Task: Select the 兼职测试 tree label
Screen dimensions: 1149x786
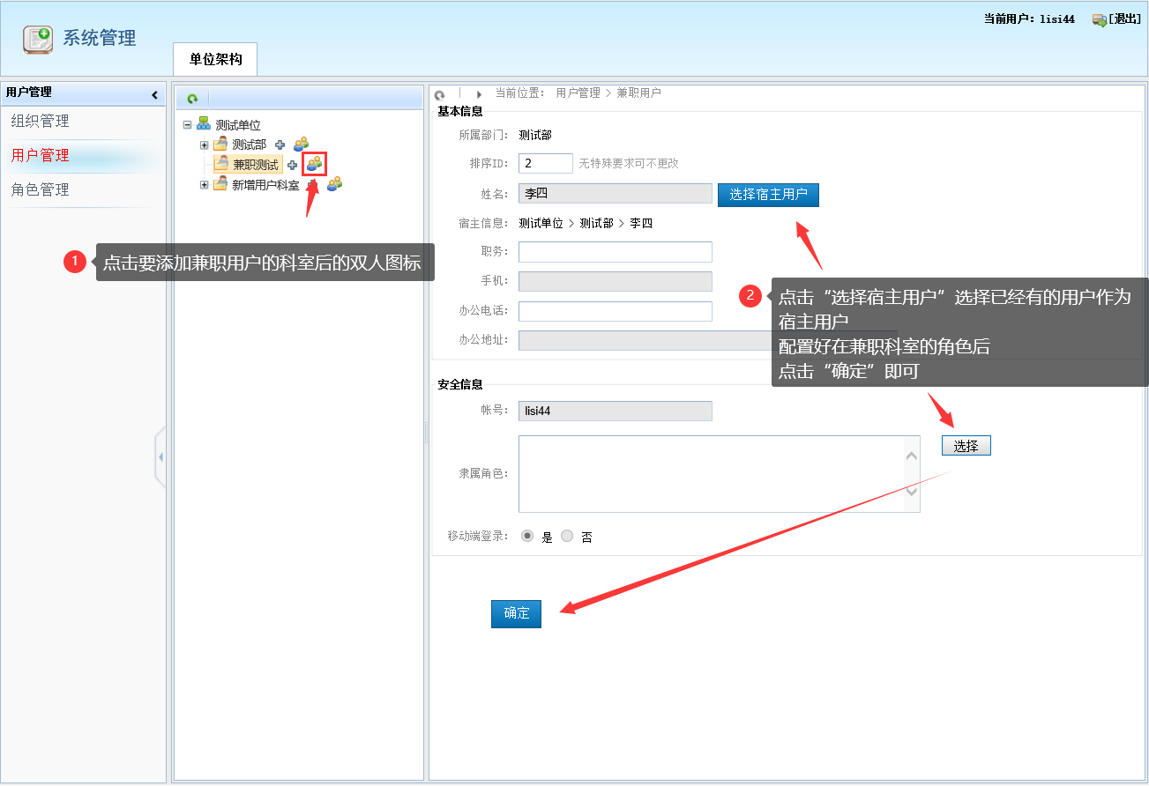Action: 256,165
